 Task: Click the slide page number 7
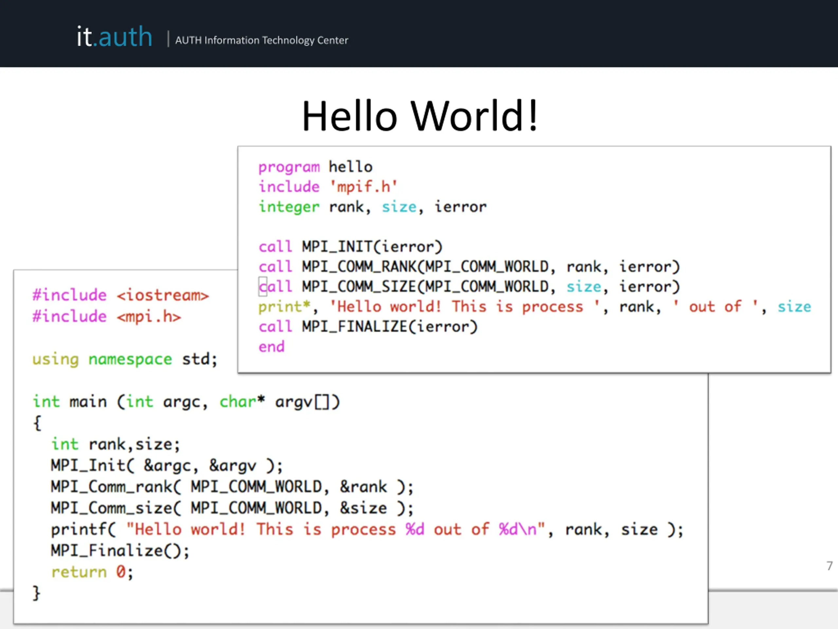click(829, 566)
